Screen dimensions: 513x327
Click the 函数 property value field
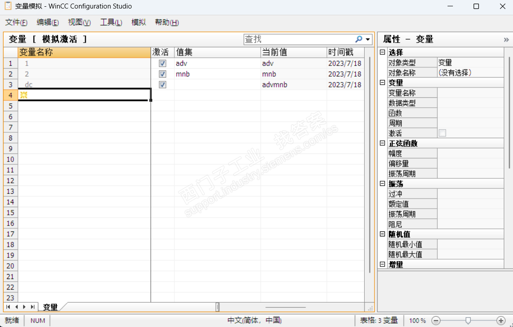point(470,113)
